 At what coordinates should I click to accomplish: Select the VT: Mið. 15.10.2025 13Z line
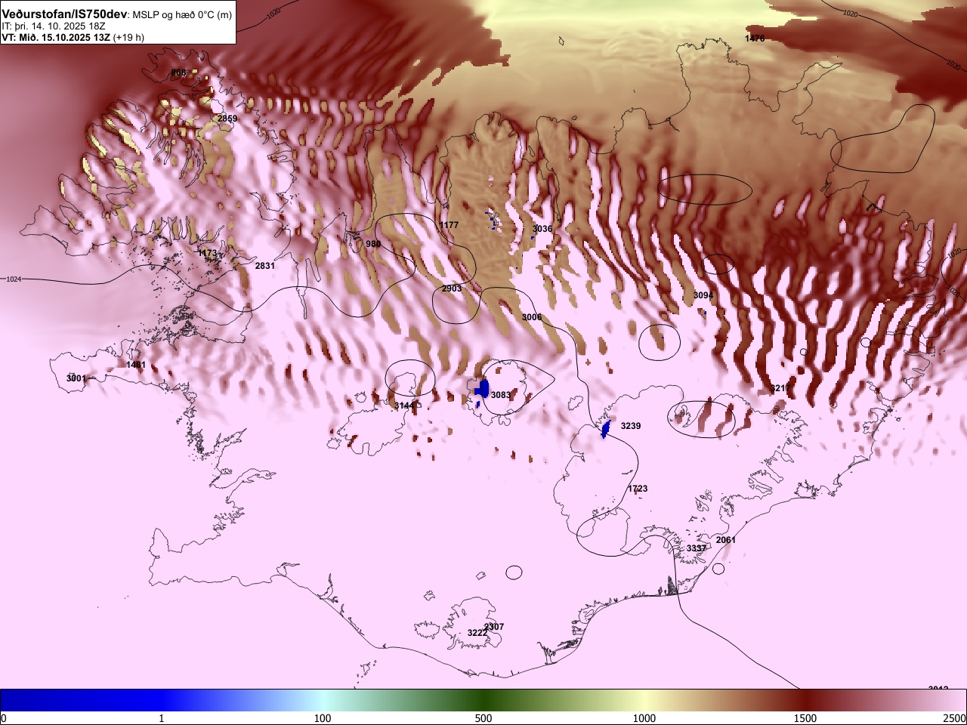[56, 36]
